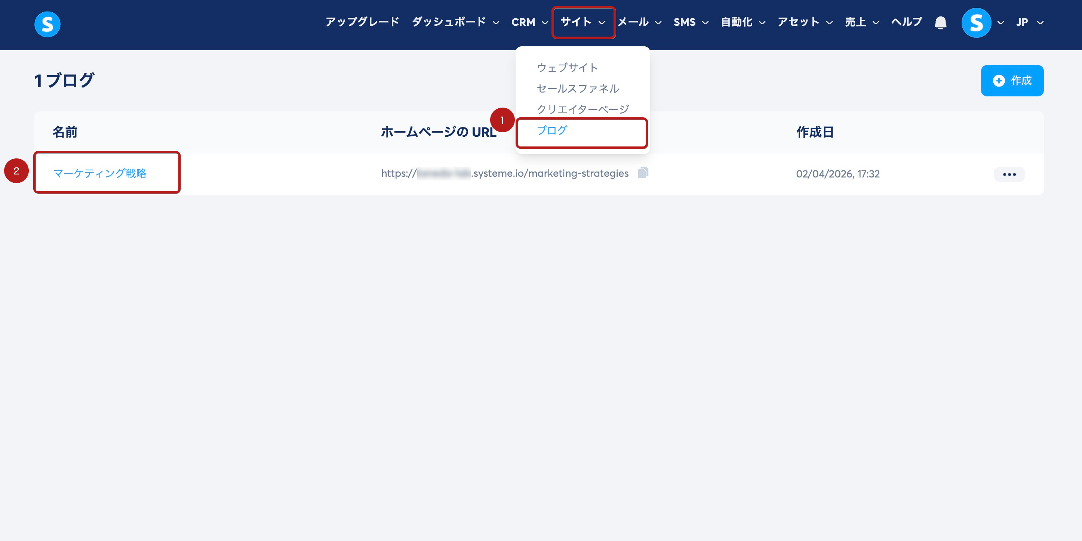Viewport: 1082px width, 541px height.
Task: Click the profile avatar icon
Action: pyautogui.click(x=976, y=23)
